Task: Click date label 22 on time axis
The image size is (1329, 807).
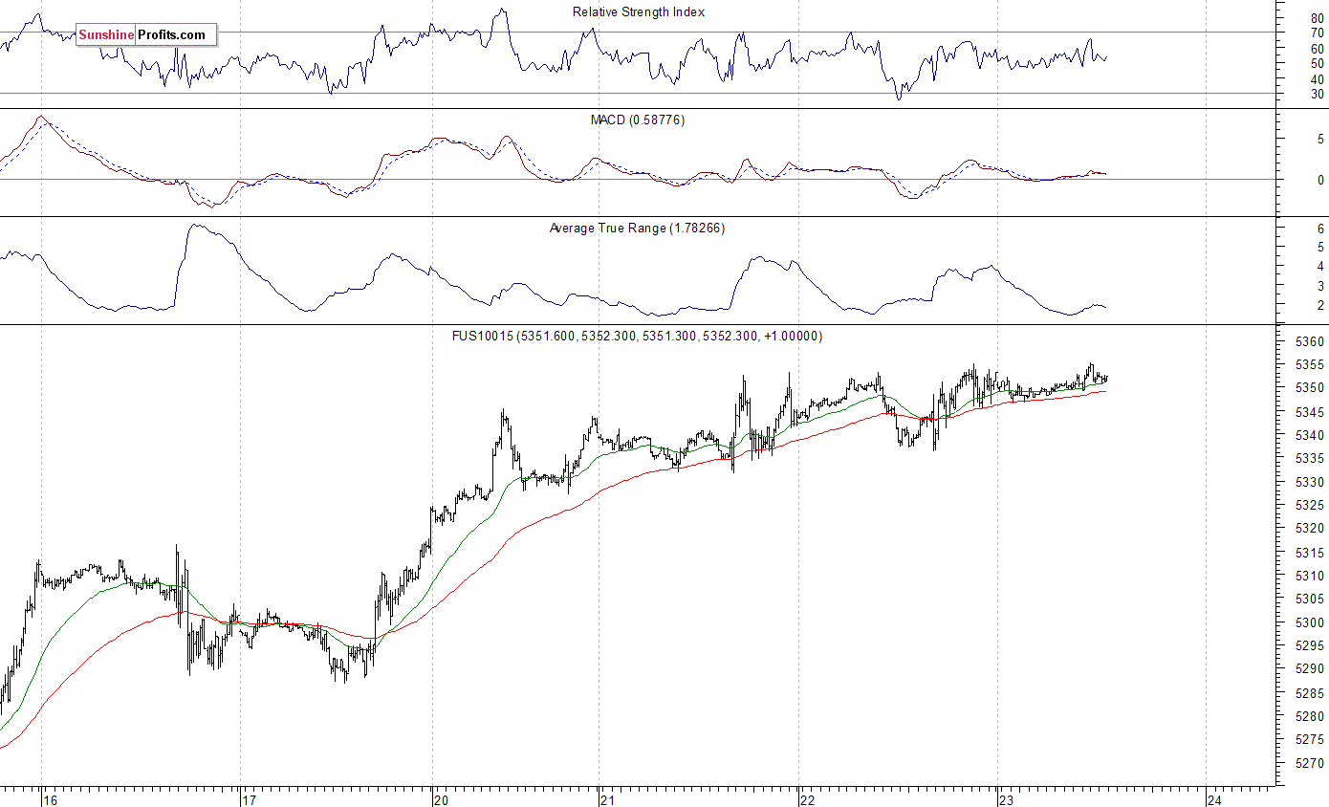Action: pos(806,799)
